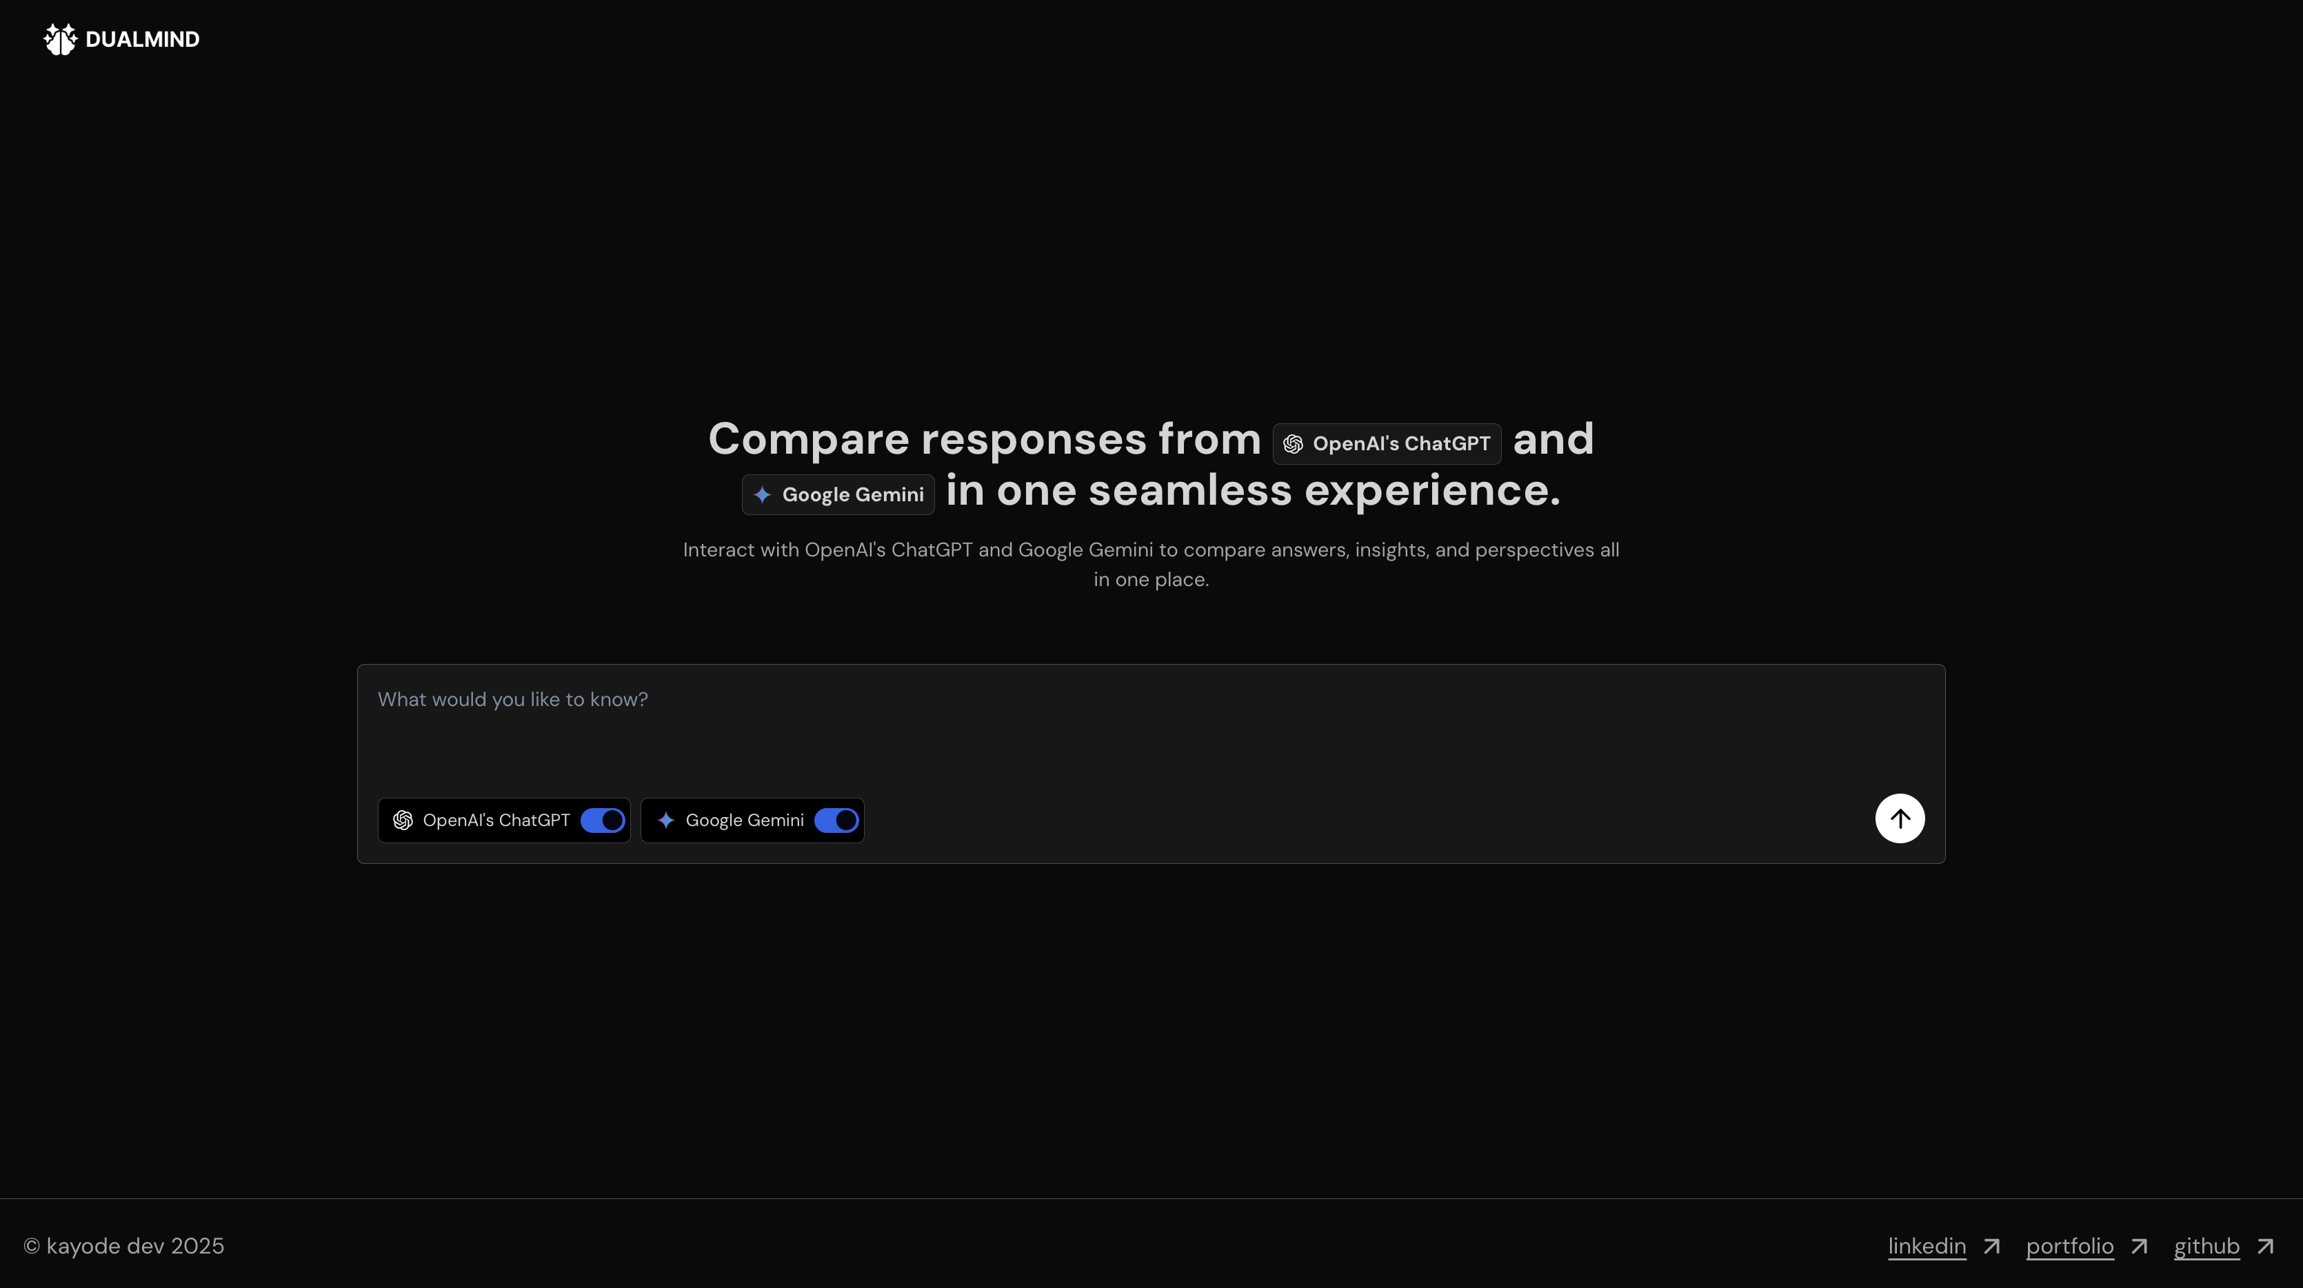Click the arrow icon next to github

(x=2264, y=1246)
